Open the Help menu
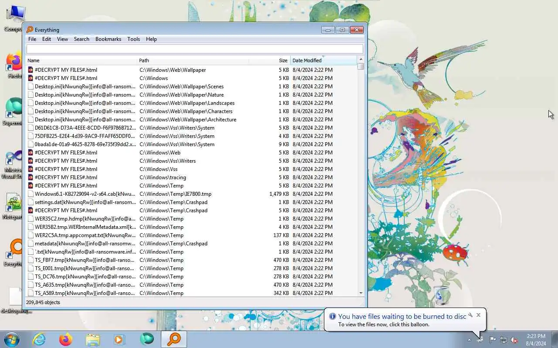 (151, 39)
